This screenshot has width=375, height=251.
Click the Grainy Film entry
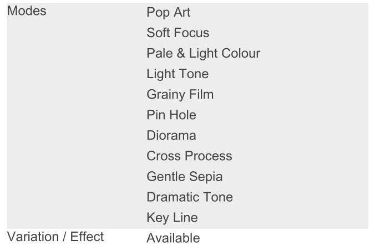coord(180,94)
